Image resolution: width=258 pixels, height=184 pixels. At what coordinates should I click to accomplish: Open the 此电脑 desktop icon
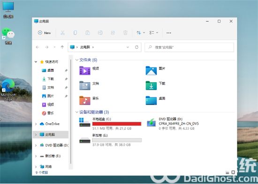point(8,10)
